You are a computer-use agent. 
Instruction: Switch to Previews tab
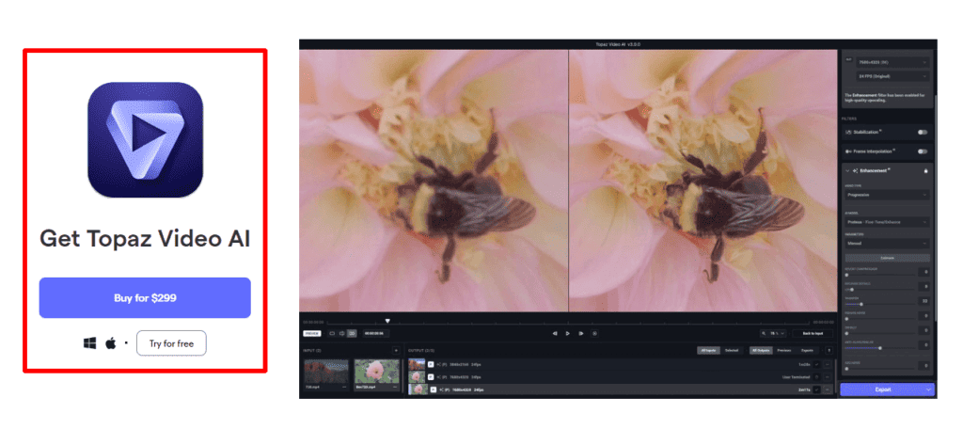coord(783,350)
